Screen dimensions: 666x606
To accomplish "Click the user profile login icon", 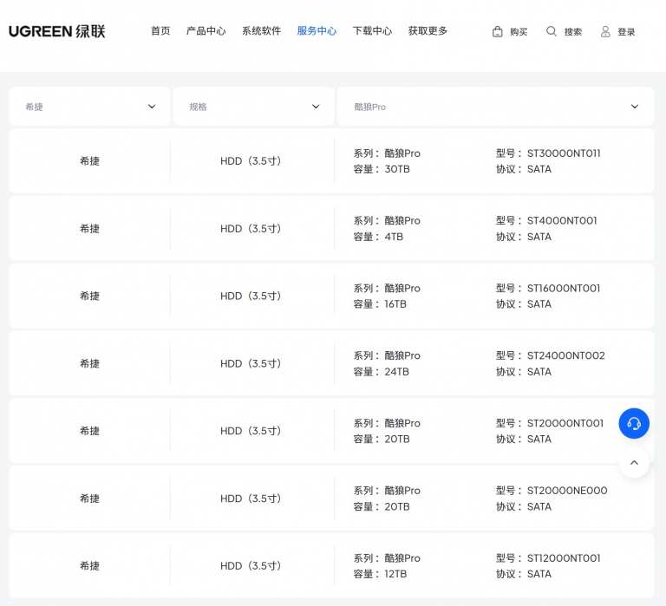I will point(605,32).
